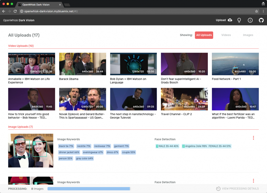Click the image processing progress bar
Image resolution: width=267 pixels, height=193 pixels.
[x=89, y=189]
